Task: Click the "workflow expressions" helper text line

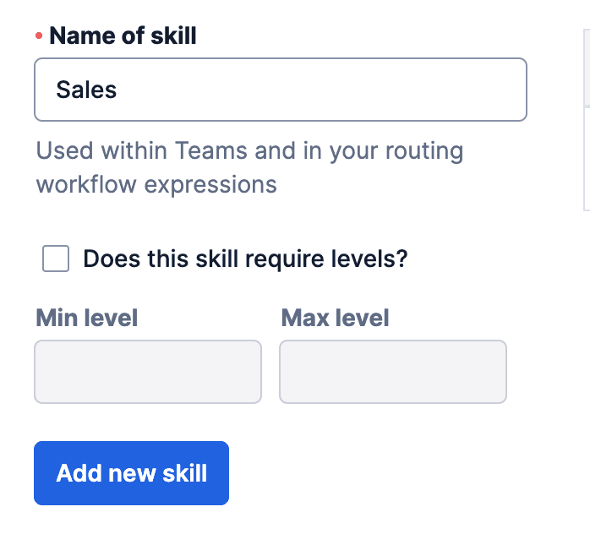Action: pos(156,184)
